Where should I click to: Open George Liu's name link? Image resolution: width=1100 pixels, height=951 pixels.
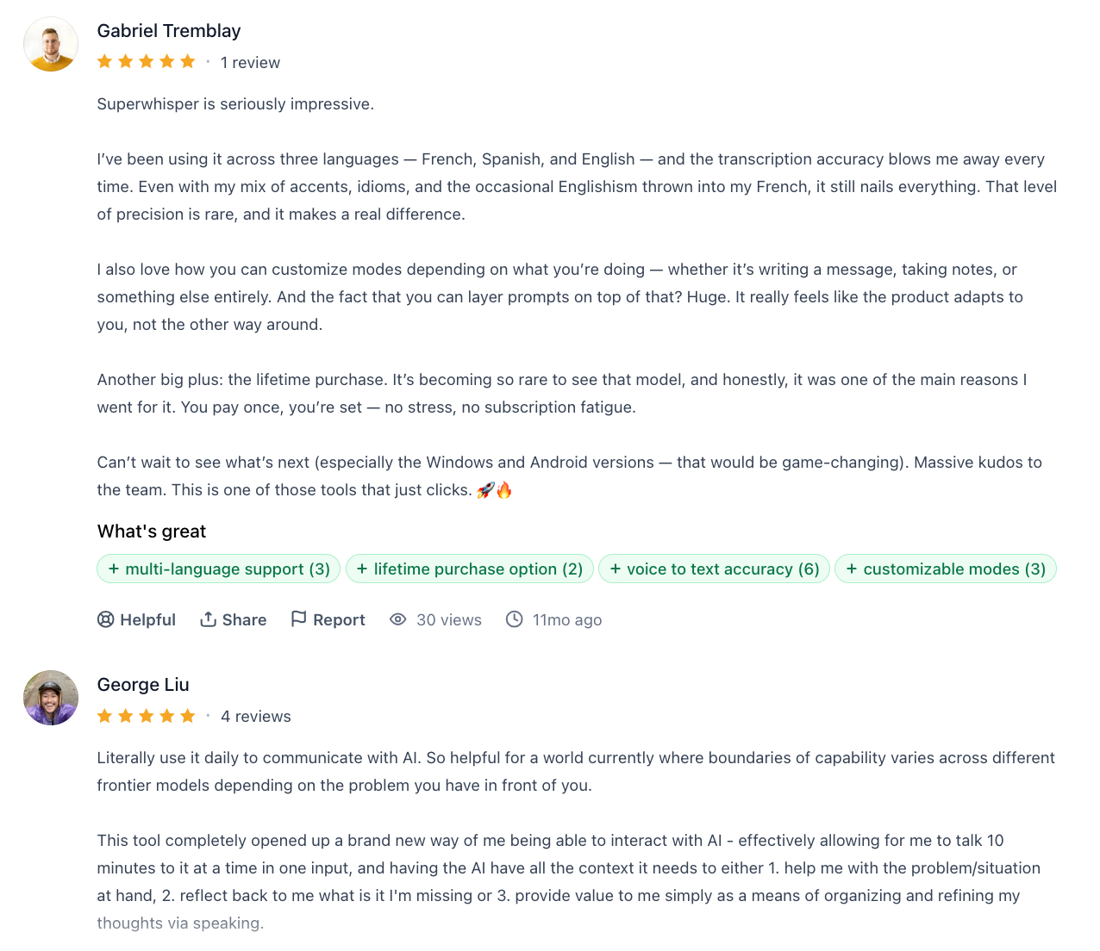tap(143, 685)
